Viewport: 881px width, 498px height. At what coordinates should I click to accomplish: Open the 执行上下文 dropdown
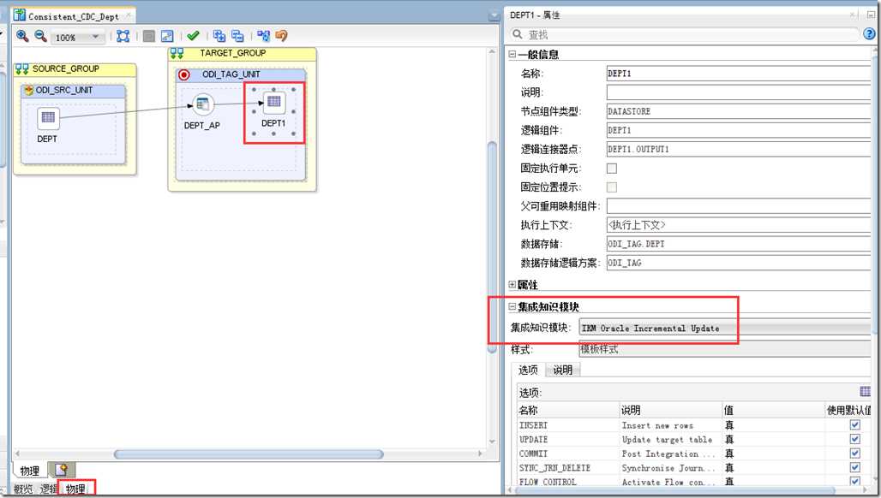tap(738, 225)
